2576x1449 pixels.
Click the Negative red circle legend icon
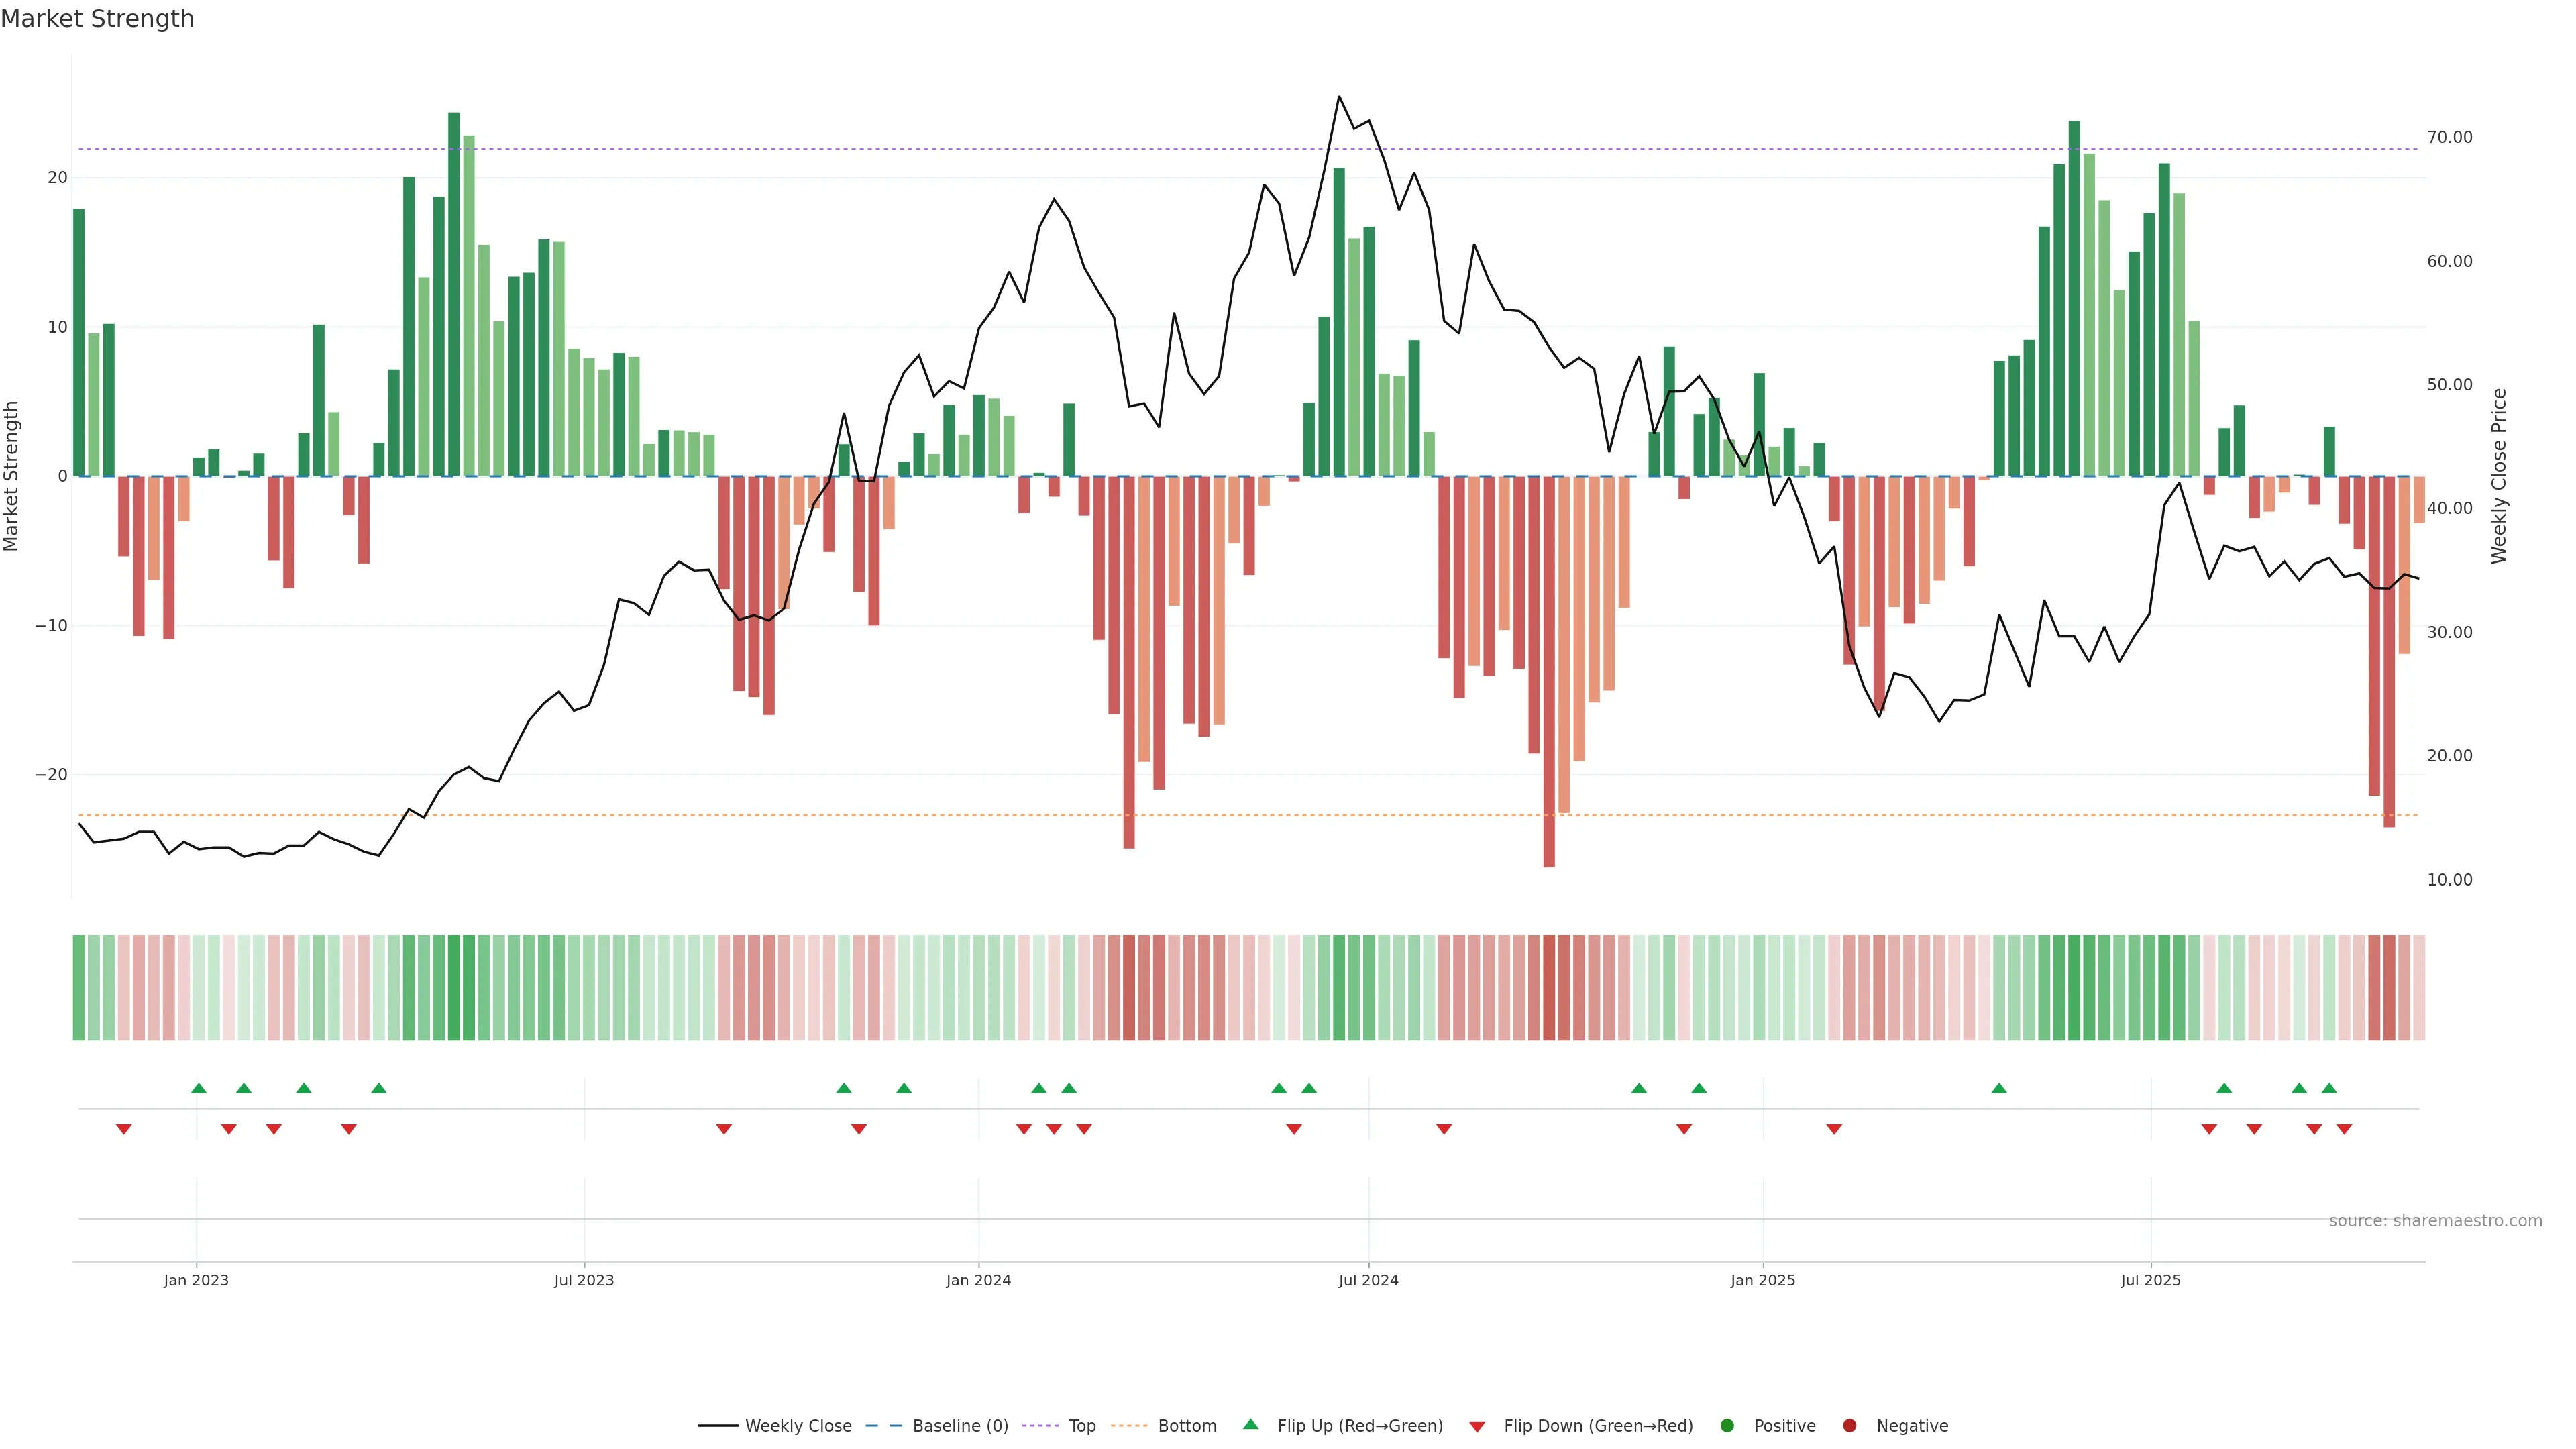[1849, 1425]
